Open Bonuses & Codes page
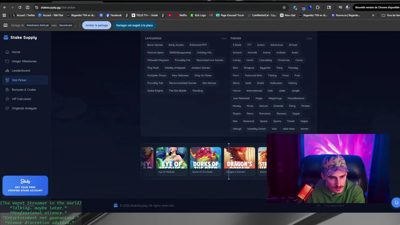 (24, 90)
